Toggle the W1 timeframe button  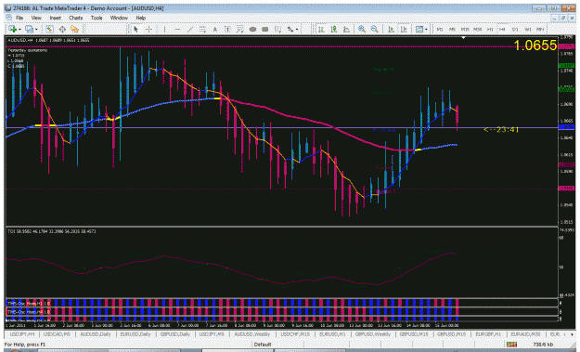(x=527, y=29)
